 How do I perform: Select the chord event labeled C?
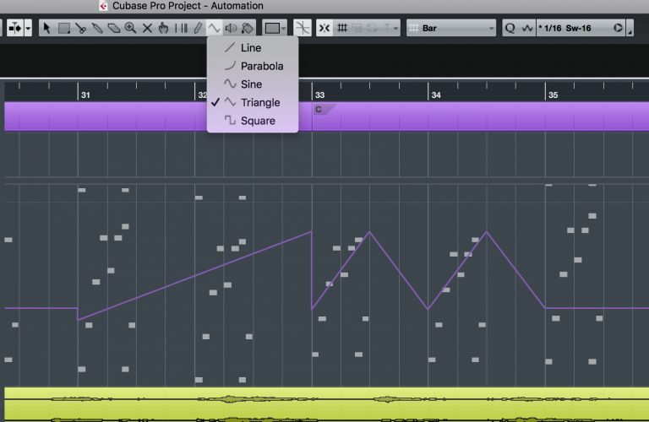(324, 110)
